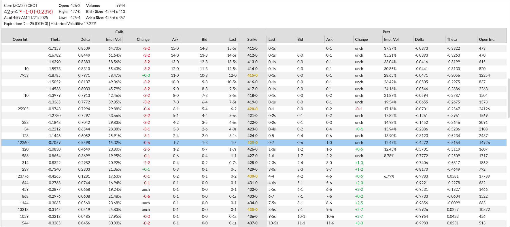
Task: Sort by the Calls Delta column header
Action: coord(85,39)
